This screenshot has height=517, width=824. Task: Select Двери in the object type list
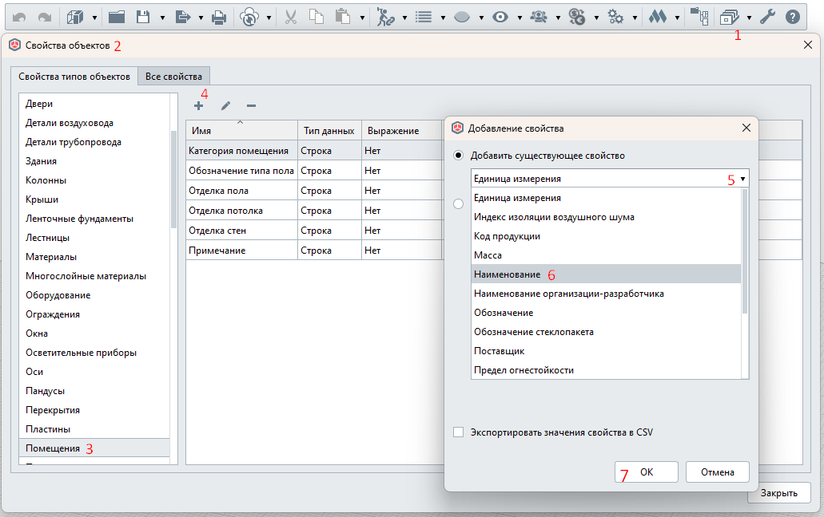94,104
